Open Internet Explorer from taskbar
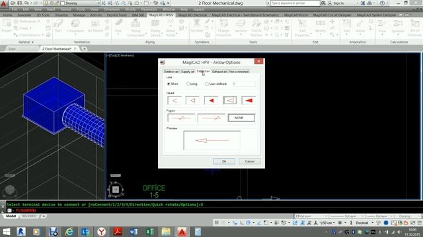Viewport: 423px width, 237px height. [69, 232]
